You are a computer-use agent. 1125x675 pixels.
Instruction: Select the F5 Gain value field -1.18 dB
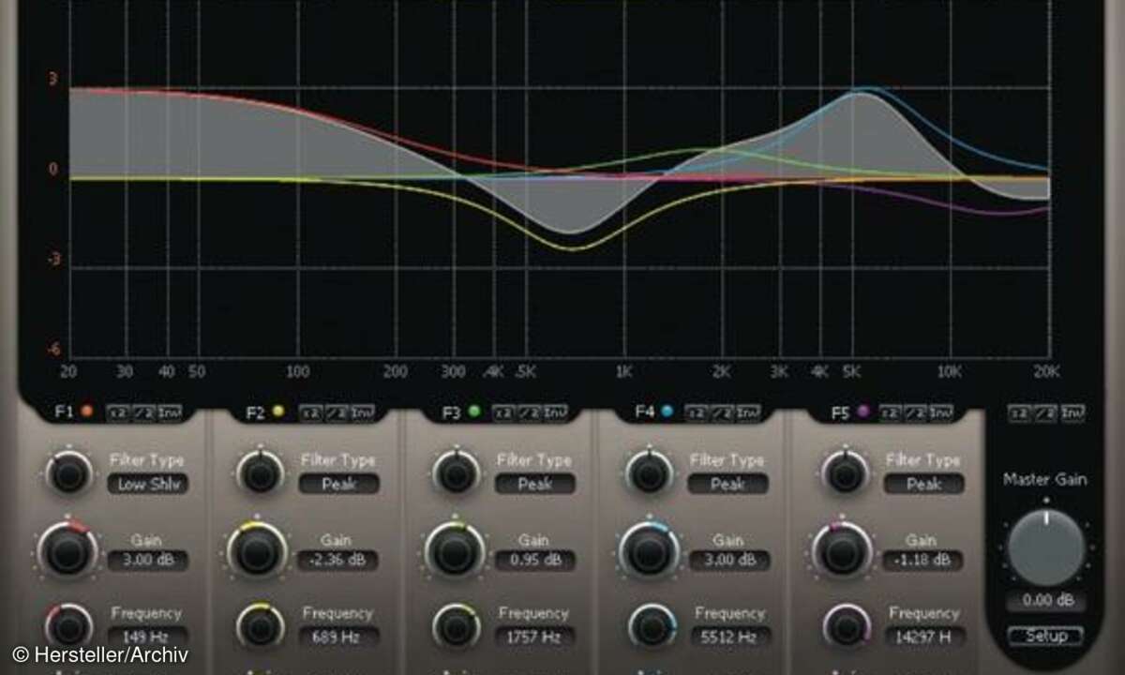[x=923, y=562]
